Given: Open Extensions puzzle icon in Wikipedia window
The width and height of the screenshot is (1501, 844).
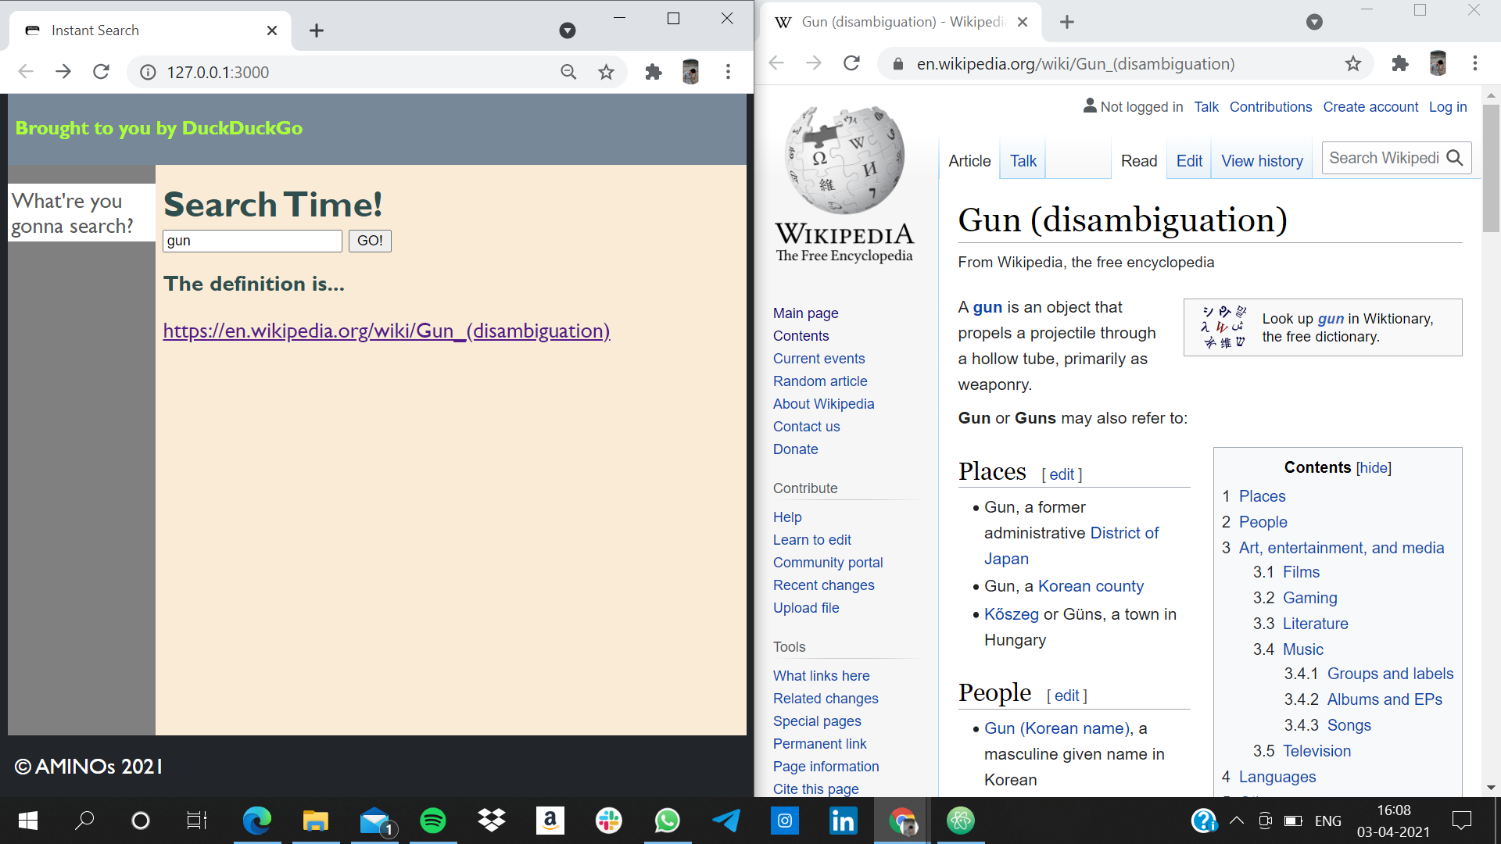Looking at the screenshot, I should 1400,63.
